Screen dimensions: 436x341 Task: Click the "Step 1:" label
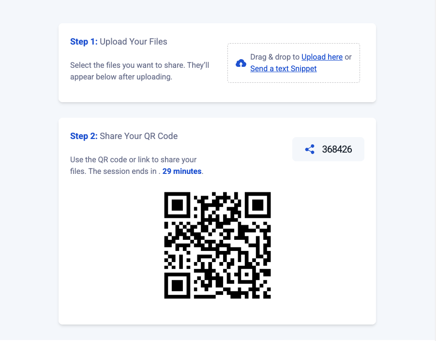pos(84,42)
